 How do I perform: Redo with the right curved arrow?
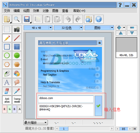[x=78, y=19]
